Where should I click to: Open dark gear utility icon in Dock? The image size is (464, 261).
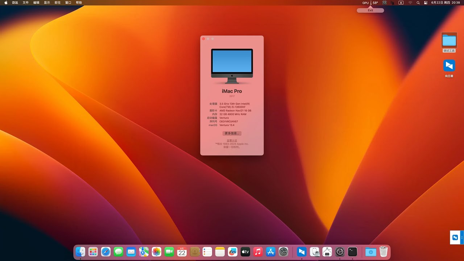coord(340,252)
